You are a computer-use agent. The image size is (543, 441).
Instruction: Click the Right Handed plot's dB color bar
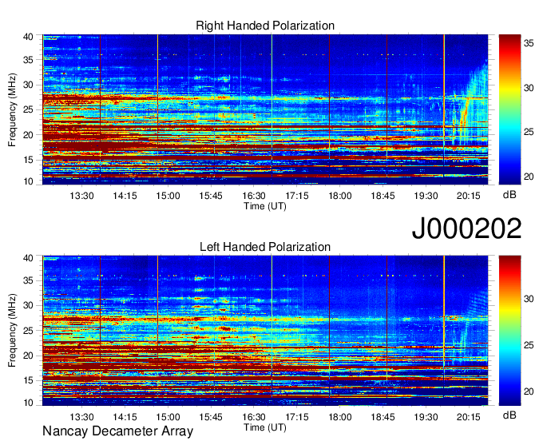pyautogui.click(x=509, y=109)
